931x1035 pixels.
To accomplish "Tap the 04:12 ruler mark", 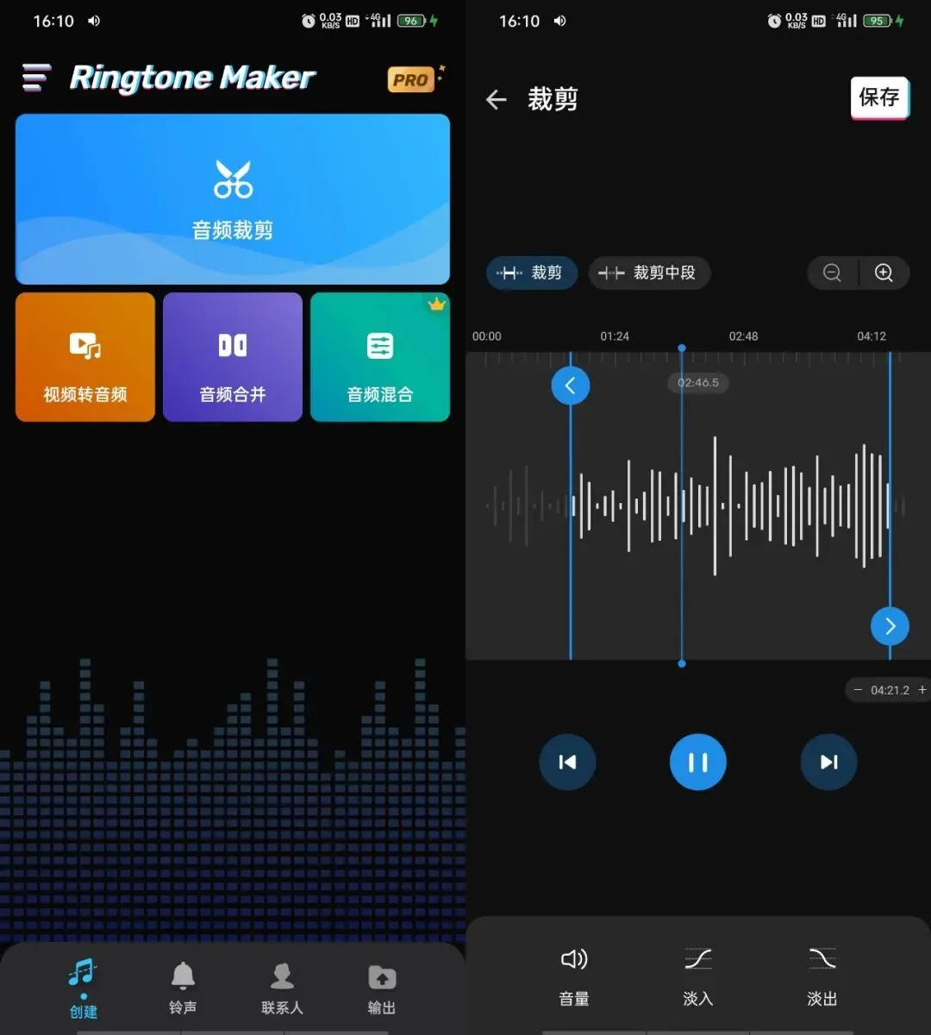I will point(872,336).
